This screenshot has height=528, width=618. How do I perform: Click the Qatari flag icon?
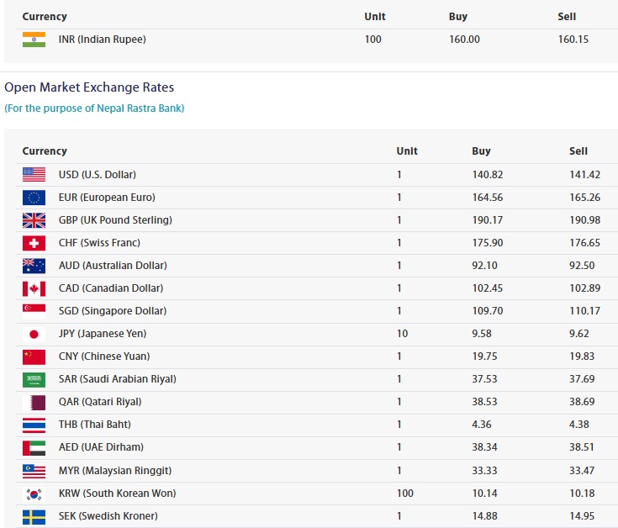click(34, 402)
